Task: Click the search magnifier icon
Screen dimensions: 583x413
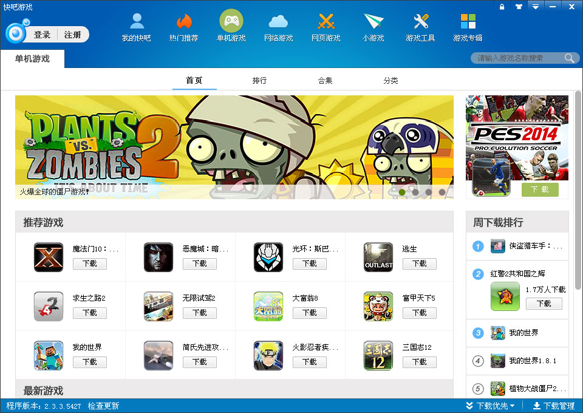Action: coord(569,58)
